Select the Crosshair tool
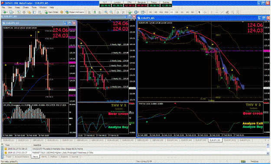 click(205, 12)
